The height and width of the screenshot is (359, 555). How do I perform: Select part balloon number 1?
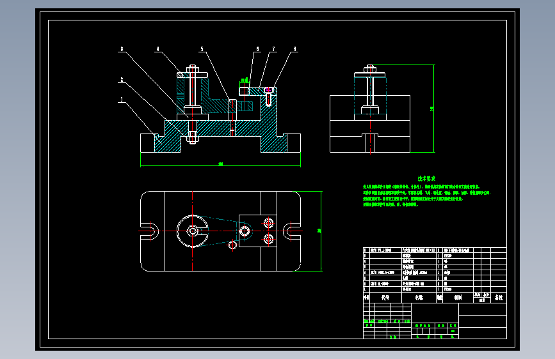[x=122, y=99]
